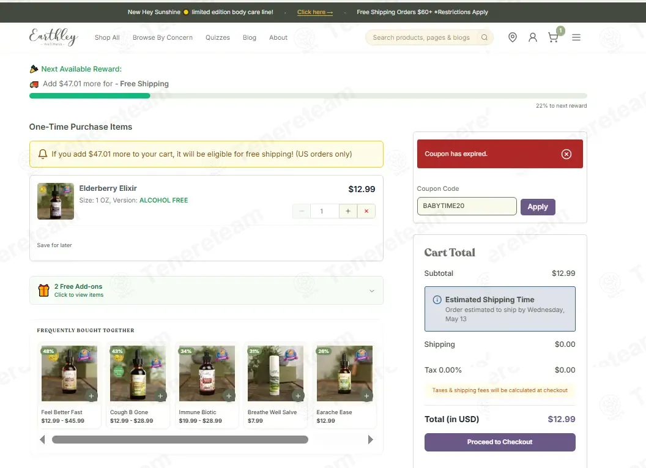
Task: Click the 'Tax 0.00%' label
Action: click(443, 370)
